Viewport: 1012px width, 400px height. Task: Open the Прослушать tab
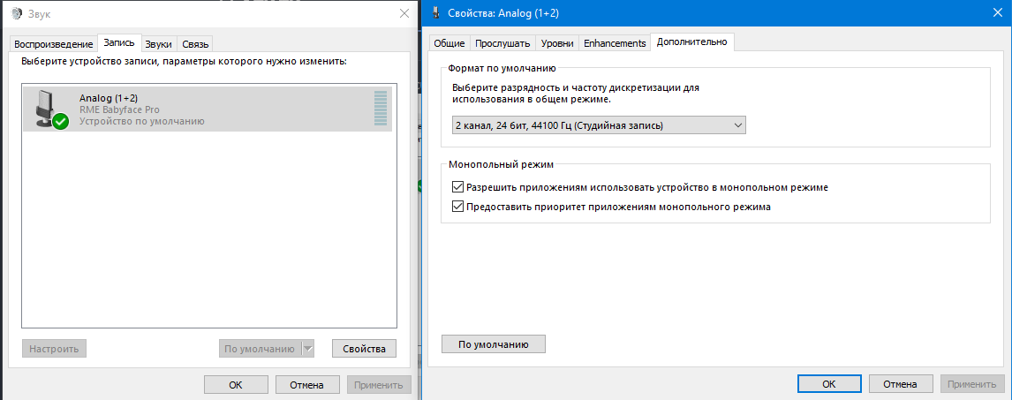(x=502, y=42)
